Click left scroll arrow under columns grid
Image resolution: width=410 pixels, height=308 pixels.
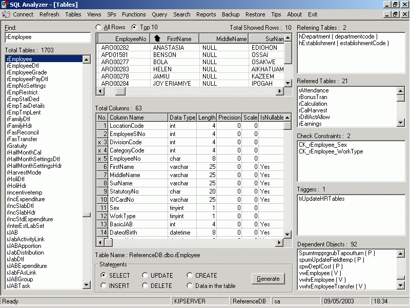(100, 243)
